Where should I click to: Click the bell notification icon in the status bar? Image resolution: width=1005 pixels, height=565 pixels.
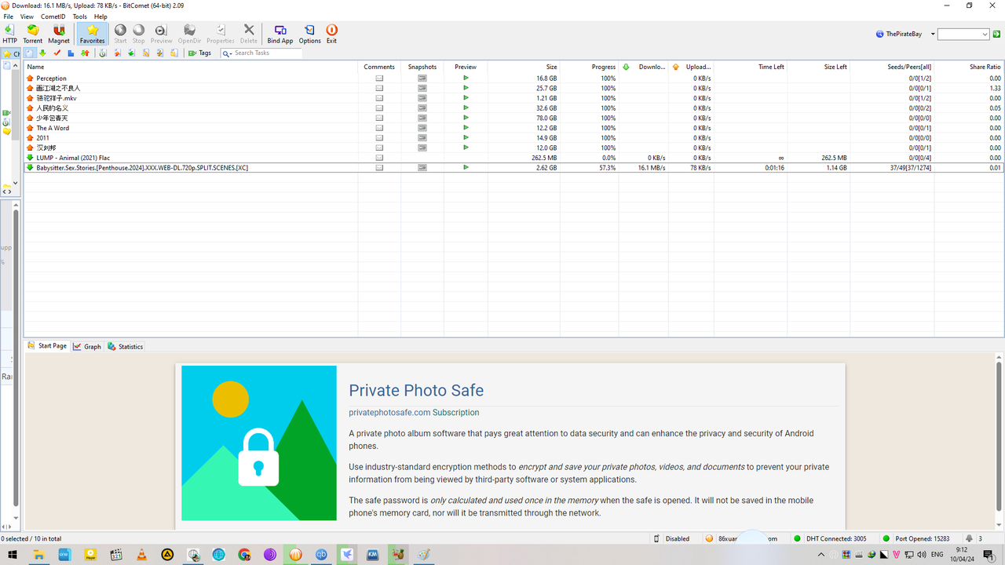pos(970,539)
